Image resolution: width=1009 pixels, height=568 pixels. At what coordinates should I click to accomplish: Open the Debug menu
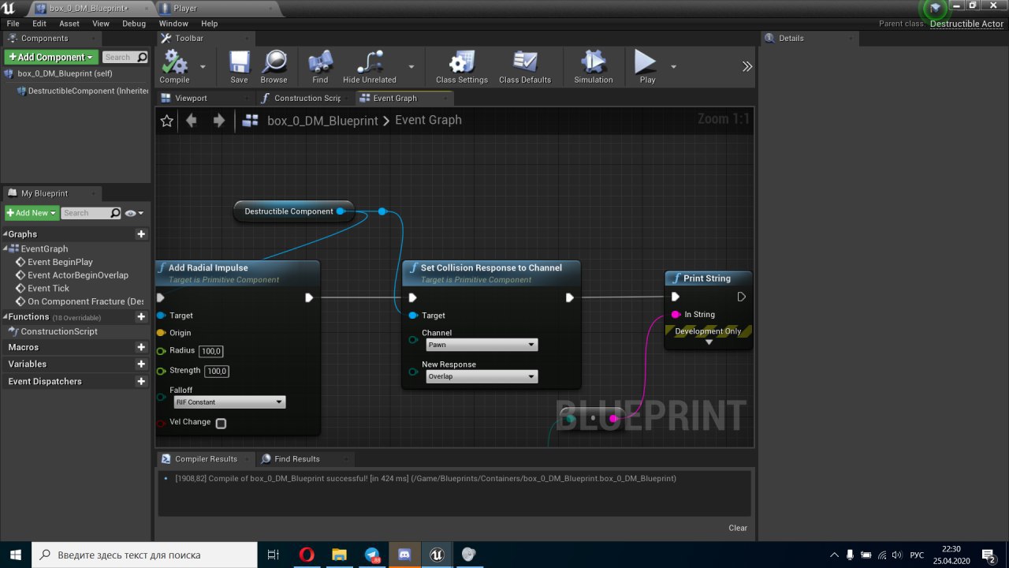134,24
